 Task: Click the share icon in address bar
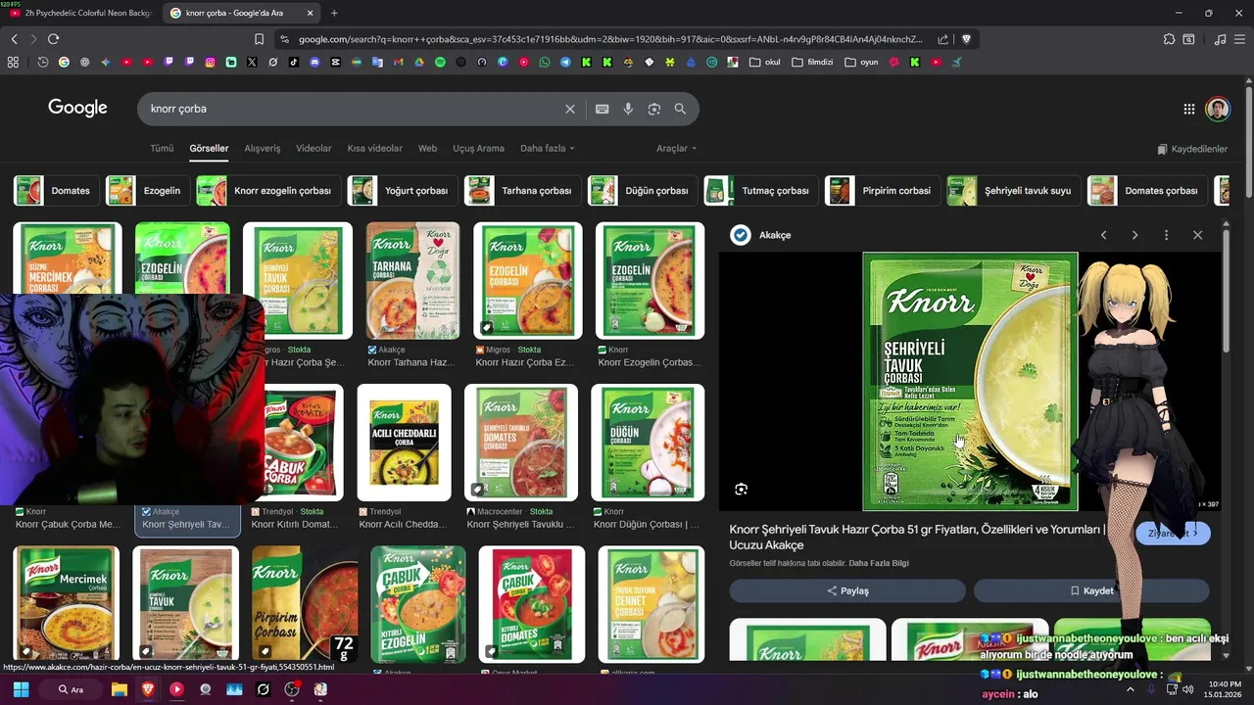point(942,39)
